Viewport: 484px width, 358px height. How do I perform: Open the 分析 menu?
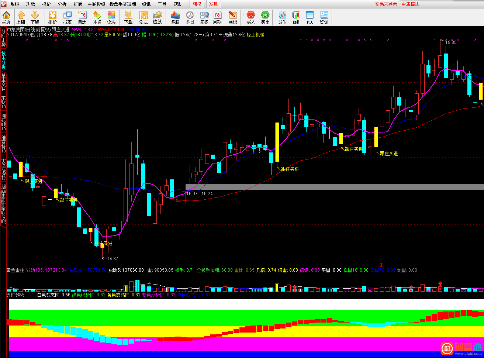[x=62, y=4]
